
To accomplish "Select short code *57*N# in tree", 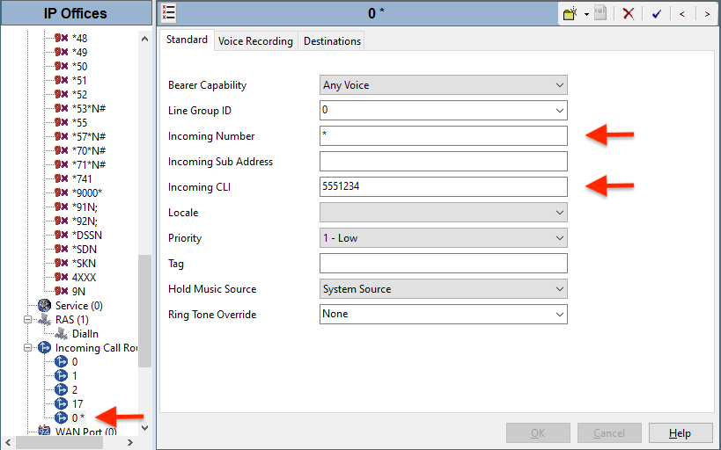I will 89,136.
